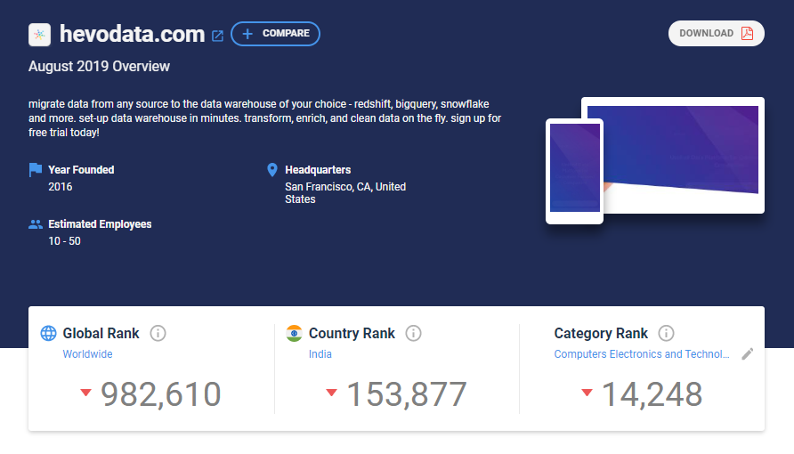Click the Worldwide link

tap(87, 353)
